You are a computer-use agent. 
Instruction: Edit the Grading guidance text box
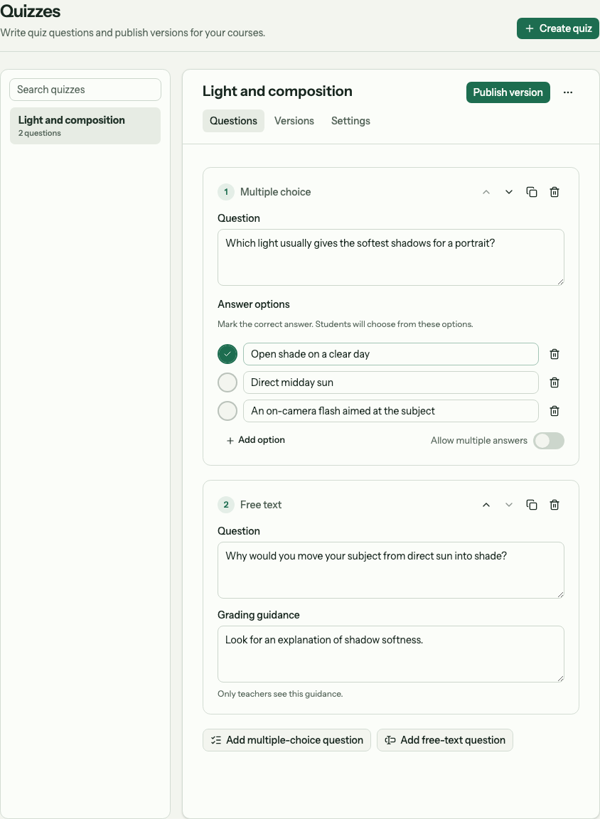390,654
